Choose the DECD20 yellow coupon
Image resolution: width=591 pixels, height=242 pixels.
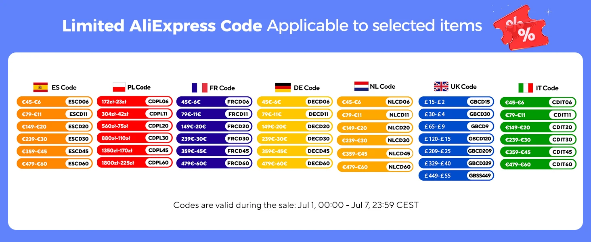coord(295,126)
